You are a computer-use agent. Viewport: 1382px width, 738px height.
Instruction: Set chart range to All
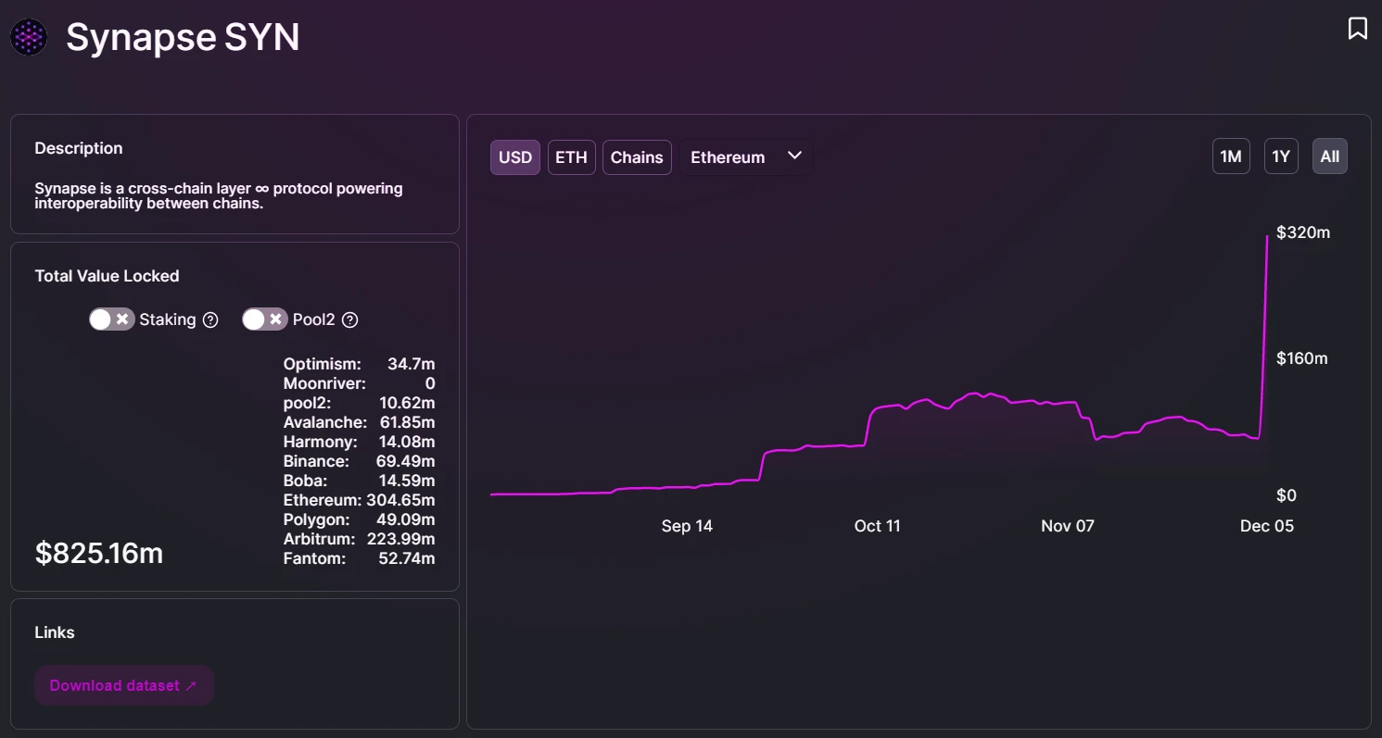click(x=1330, y=156)
